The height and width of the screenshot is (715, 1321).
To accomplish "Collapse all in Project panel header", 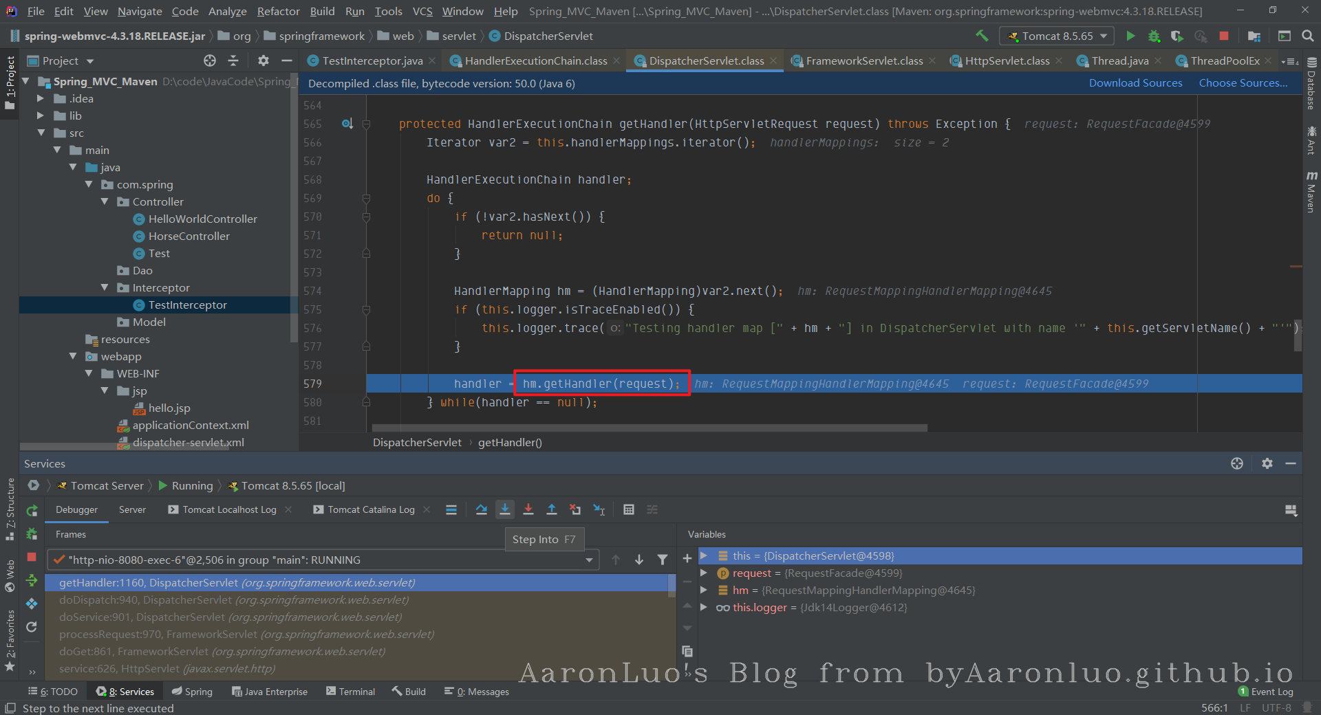I will click(x=233, y=60).
